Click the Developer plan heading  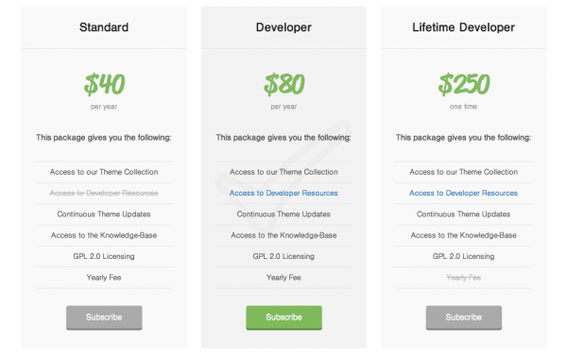283,27
